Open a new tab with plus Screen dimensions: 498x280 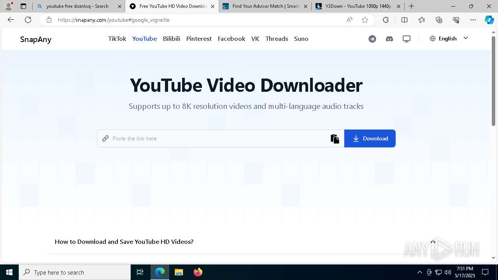pyautogui.click(x=411, y=6)
